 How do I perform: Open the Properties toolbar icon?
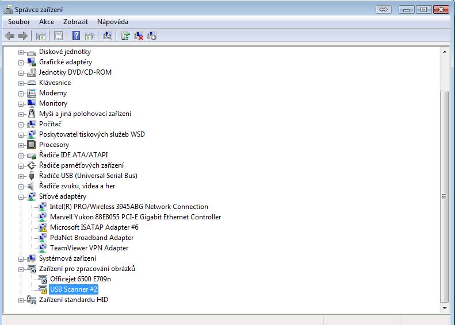(x=58, y=36)
